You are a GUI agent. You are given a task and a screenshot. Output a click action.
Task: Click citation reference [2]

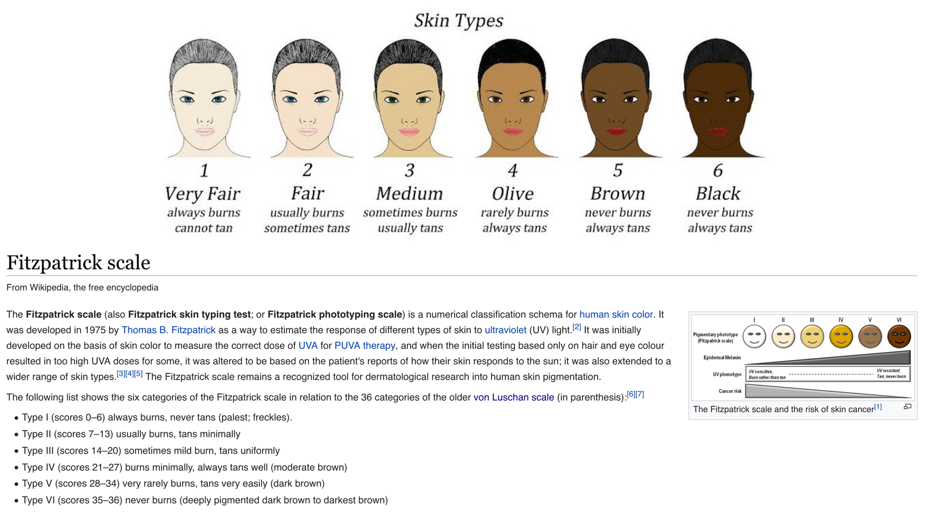coord(576,327)
